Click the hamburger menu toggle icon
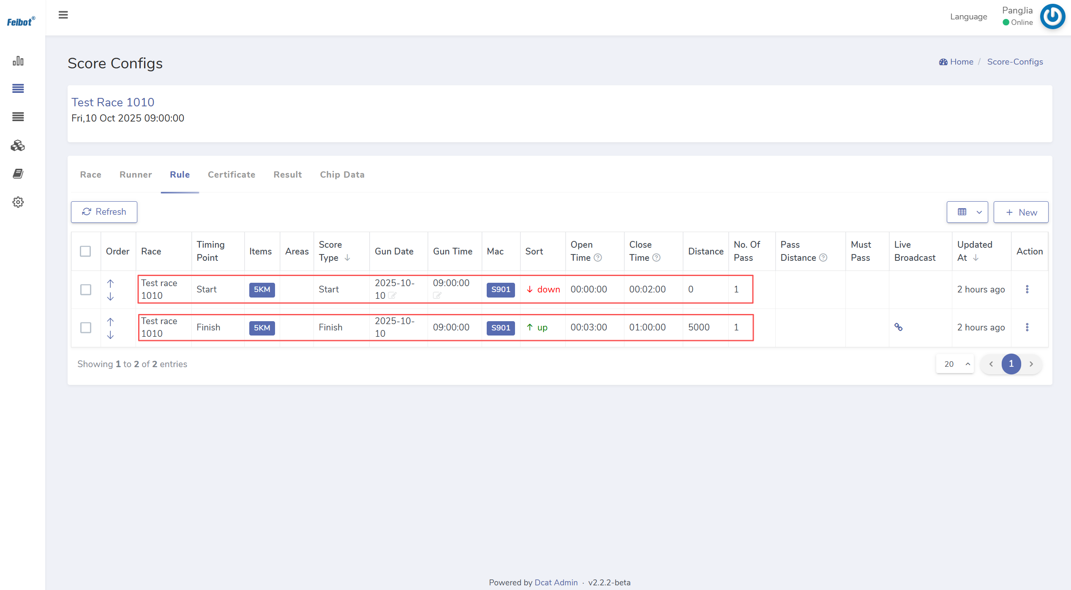This screenshot has width=1071, height=590. coord(63,15)
